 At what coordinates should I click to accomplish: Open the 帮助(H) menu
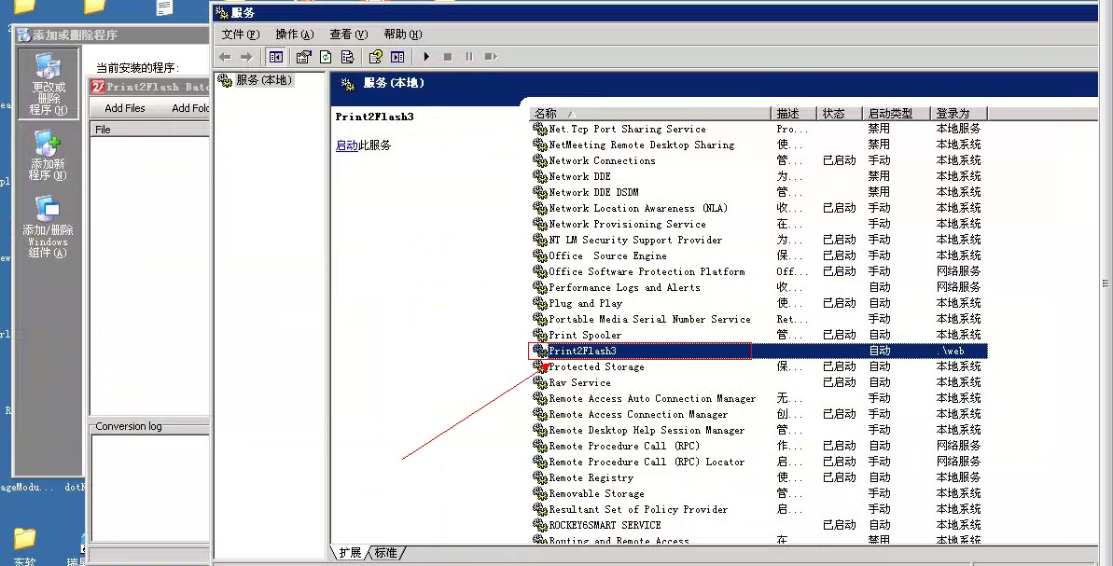(402, 35)
